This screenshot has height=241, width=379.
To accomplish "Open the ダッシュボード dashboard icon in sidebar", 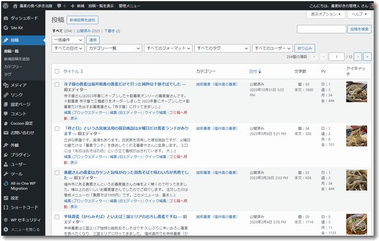I will (6, 18).
